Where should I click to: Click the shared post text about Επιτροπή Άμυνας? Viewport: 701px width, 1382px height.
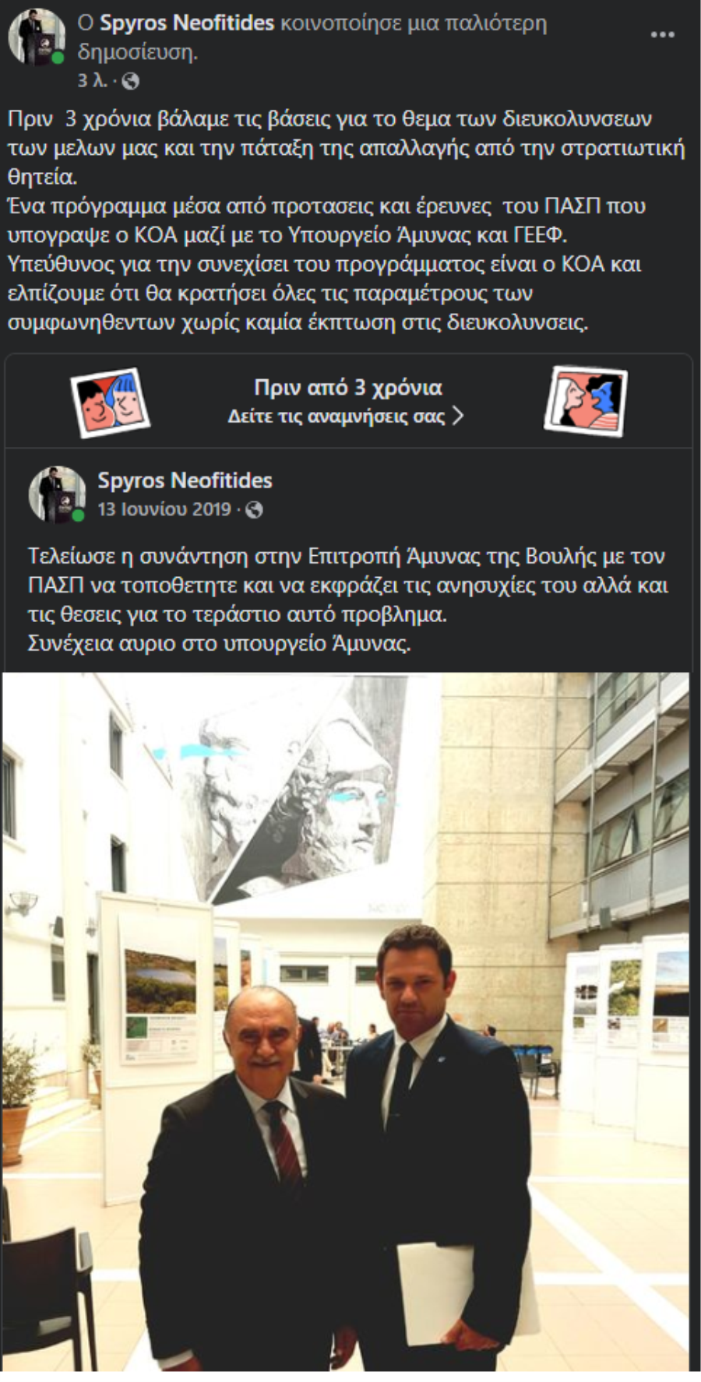click(x=348, y=600)
